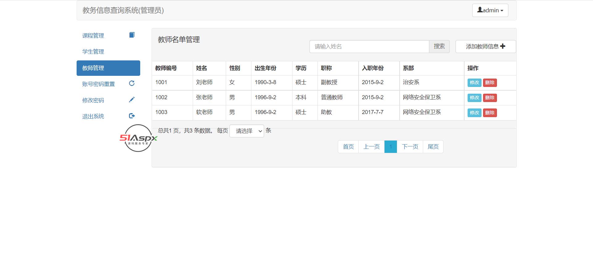Go to 下一页 in pagination
Screen dimensions: 593x278
point(410,147)
